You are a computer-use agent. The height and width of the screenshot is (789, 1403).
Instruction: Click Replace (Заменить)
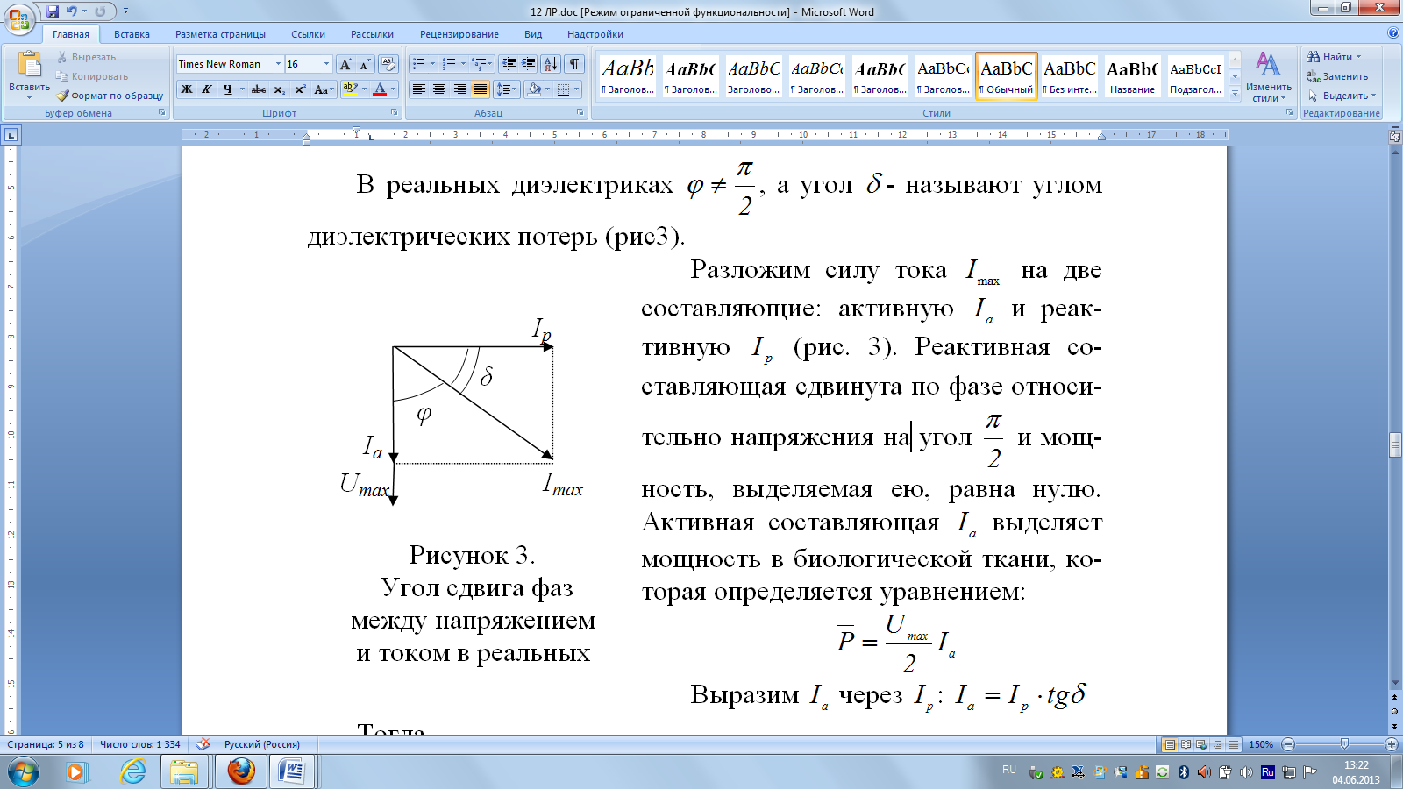point(1336,76)
